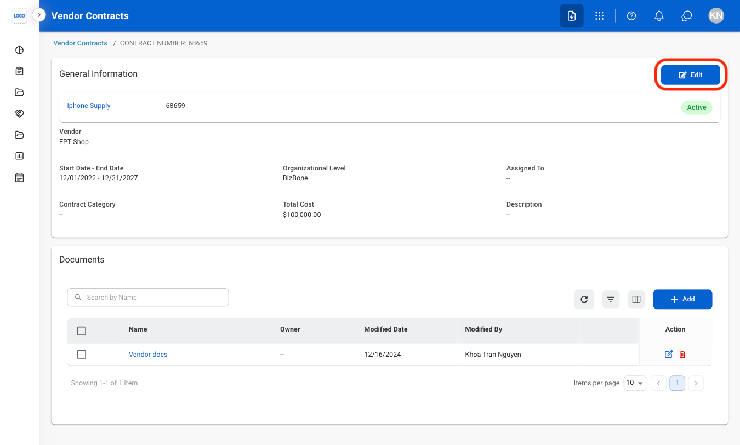The height and width of the screenshot is (445, 740).
Task: Sort by Modified Date column header
Action: click(386, 329)
